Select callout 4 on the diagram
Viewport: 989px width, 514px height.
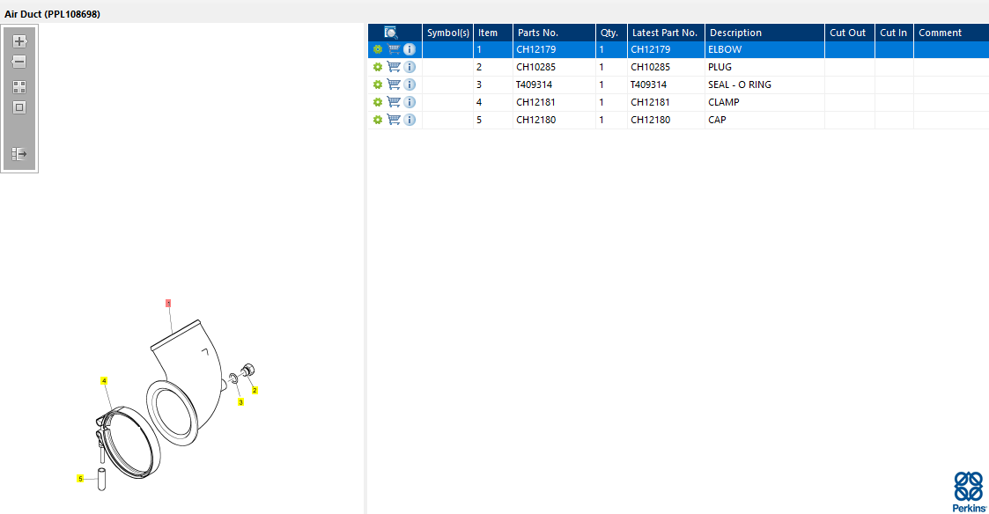pos(104,381)
